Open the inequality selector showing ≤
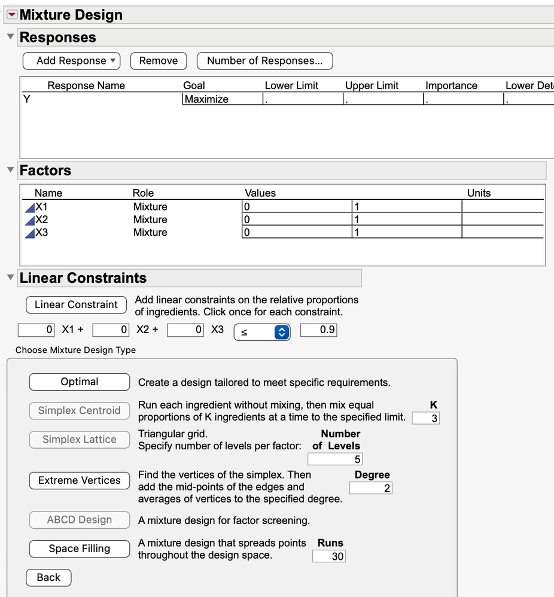Screen dimensions: 554x597 (262, 332)
